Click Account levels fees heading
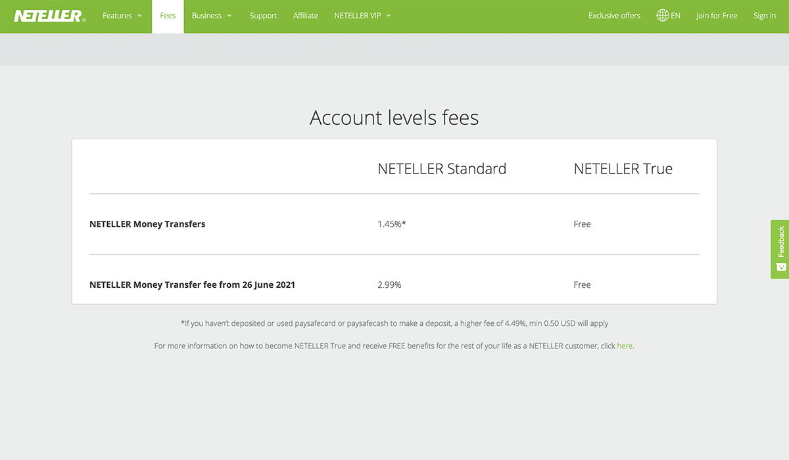Viewport: 789px width, 460px height. tap(394, 118)
